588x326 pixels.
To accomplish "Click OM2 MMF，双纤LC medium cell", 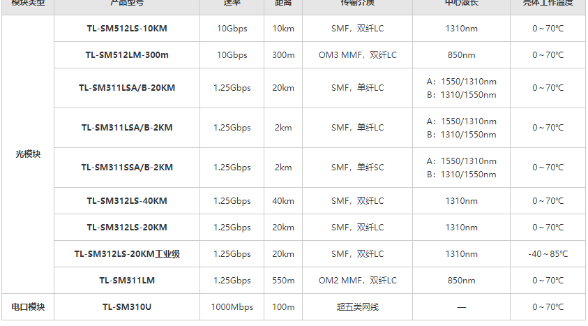I will [357, 280].
